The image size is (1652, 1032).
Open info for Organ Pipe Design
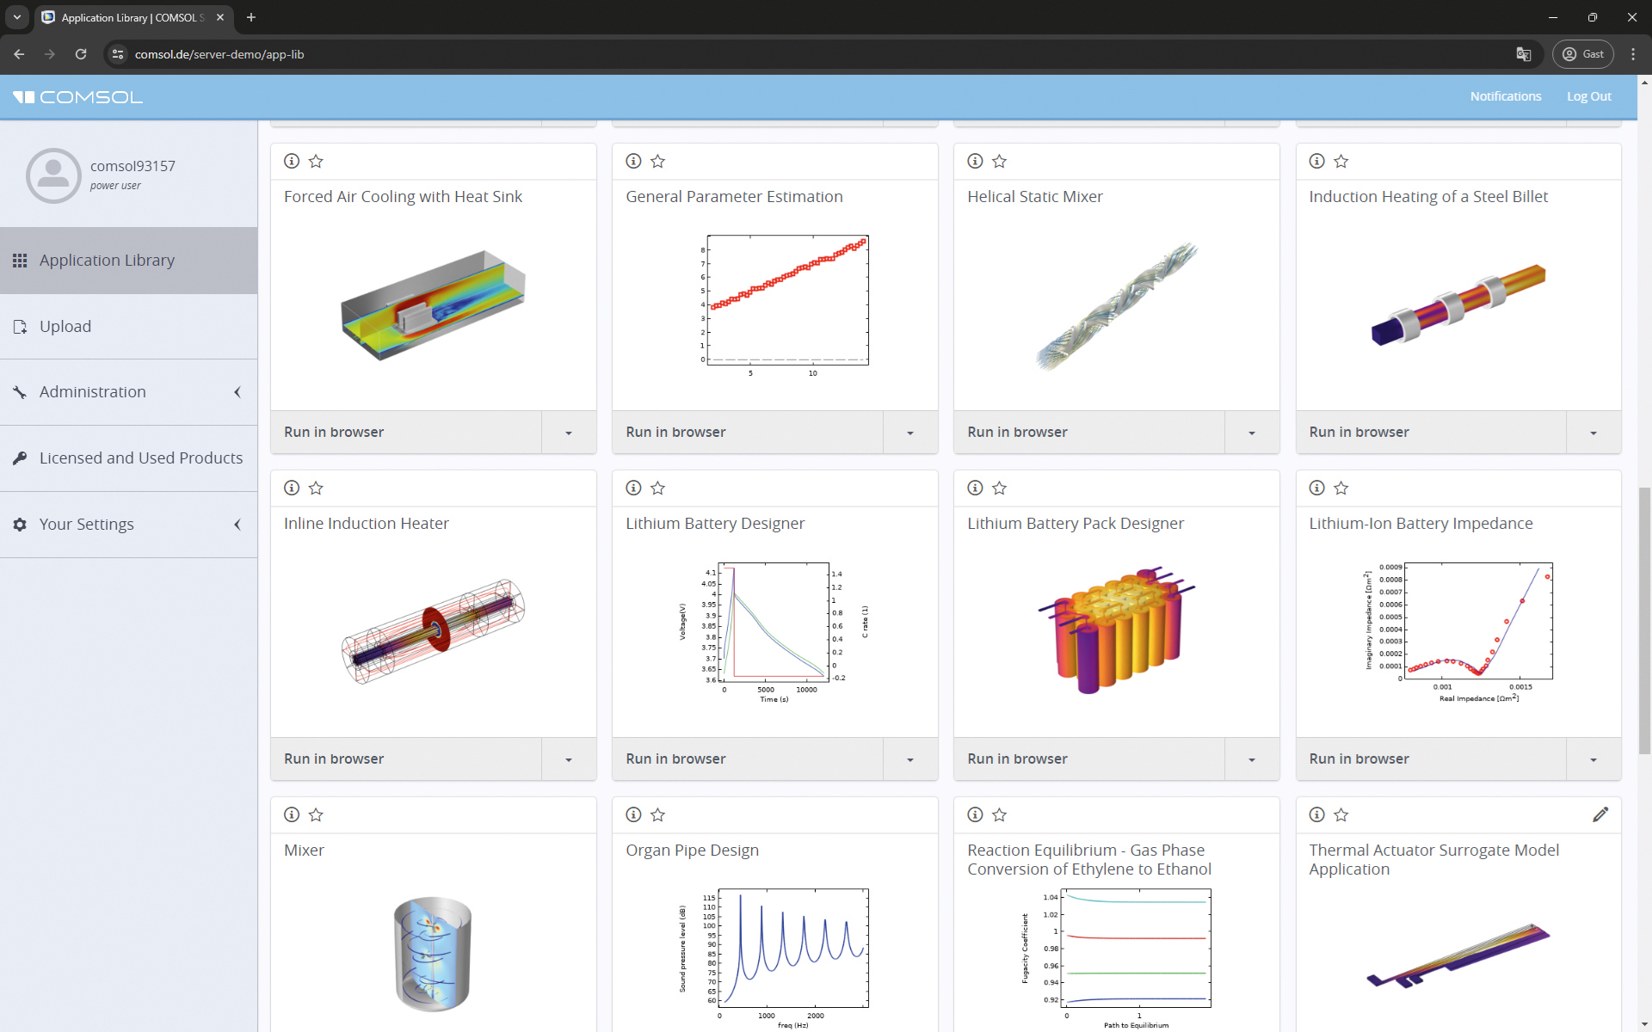[633, 814]
